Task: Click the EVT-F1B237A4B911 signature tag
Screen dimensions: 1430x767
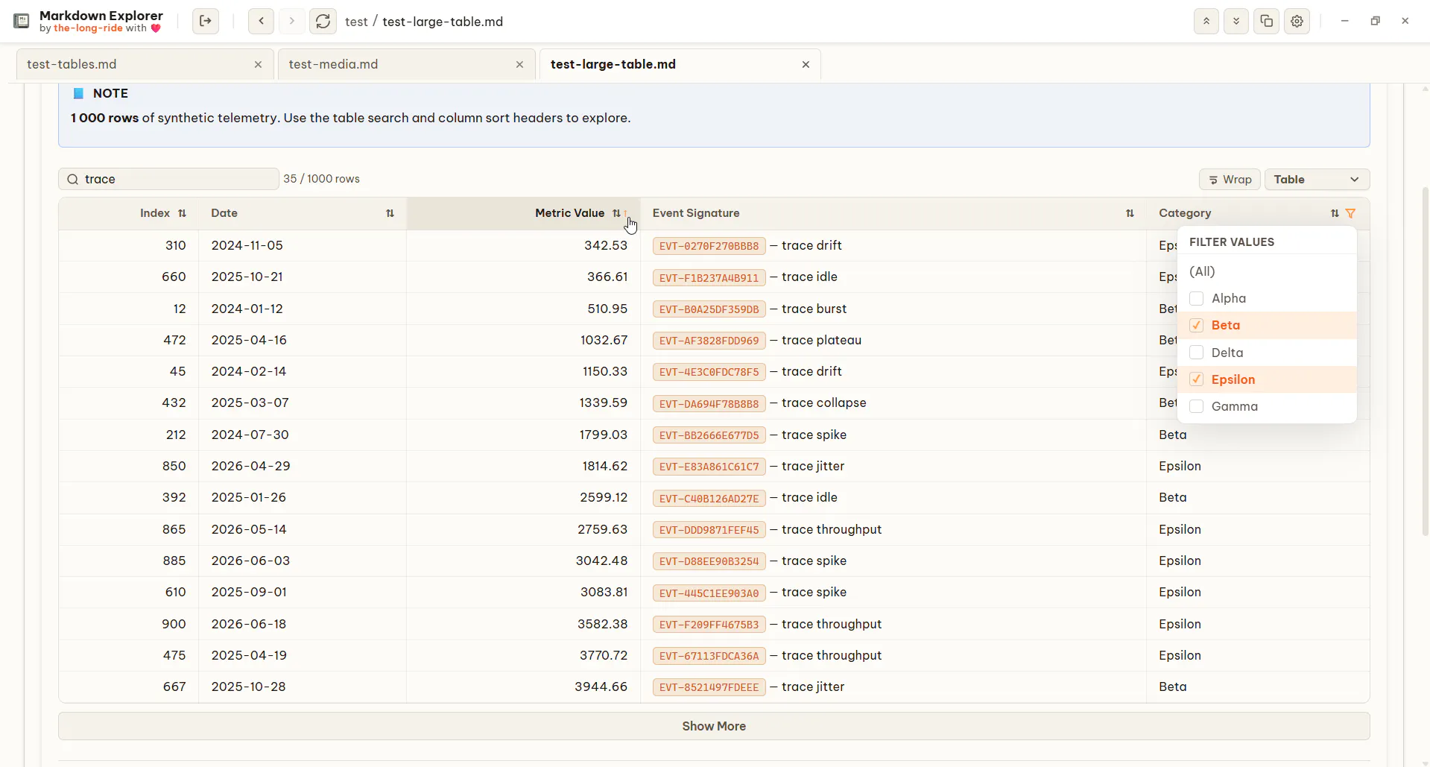Action: tap(709, 277)
